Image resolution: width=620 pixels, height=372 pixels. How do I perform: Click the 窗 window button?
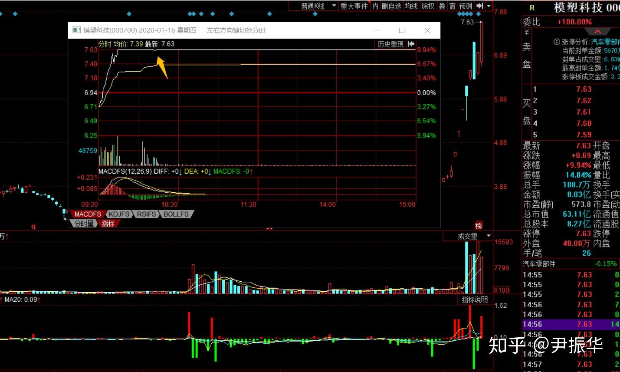[453, 6]
